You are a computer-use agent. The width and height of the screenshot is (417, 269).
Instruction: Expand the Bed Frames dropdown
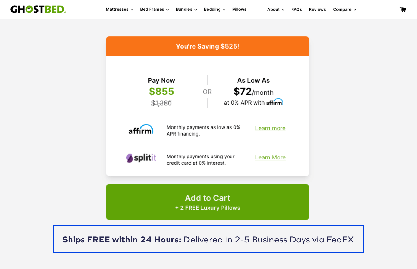click(154, 9)
